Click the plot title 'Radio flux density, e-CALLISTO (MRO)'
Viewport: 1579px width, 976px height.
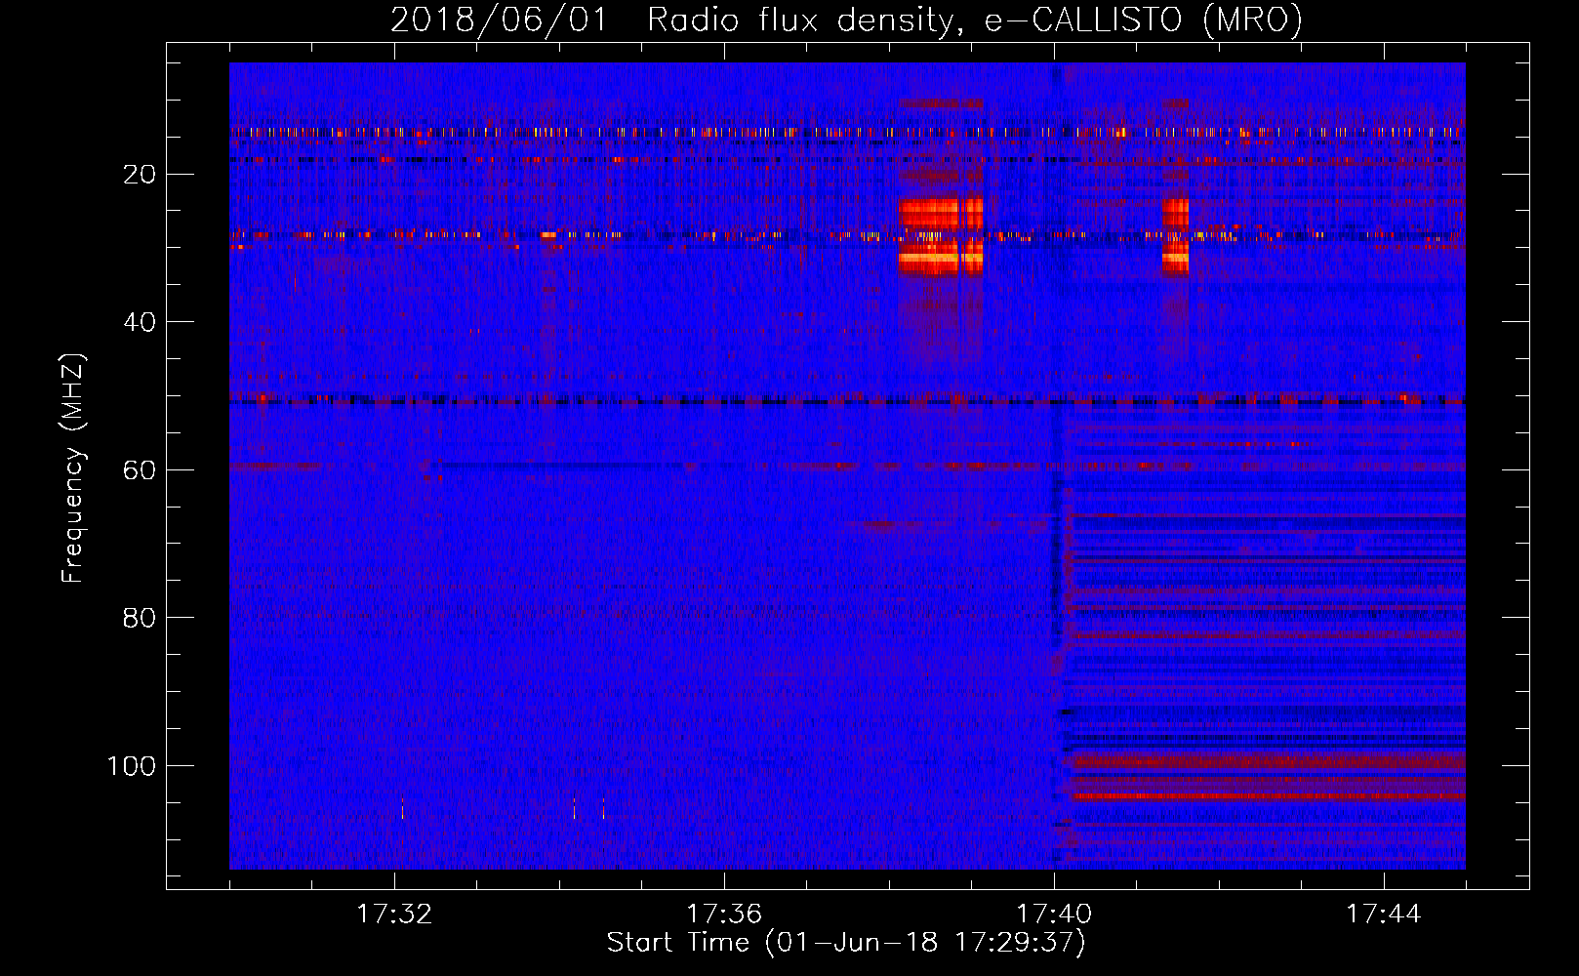[975, 20]
